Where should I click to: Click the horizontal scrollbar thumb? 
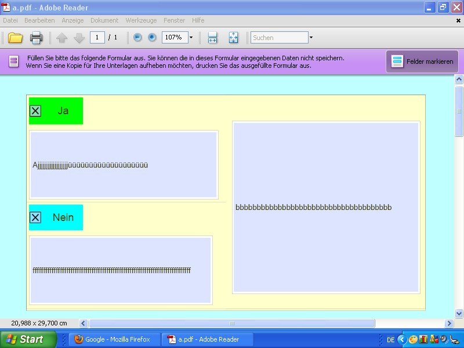[231, 323]
